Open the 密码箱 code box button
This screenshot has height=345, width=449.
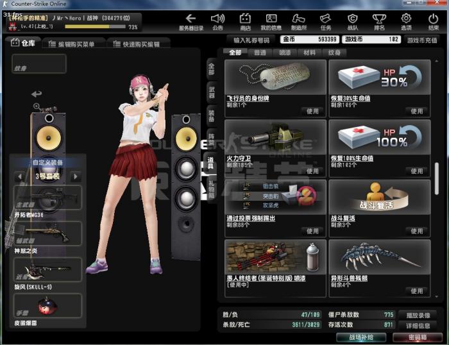coord(418,337)
